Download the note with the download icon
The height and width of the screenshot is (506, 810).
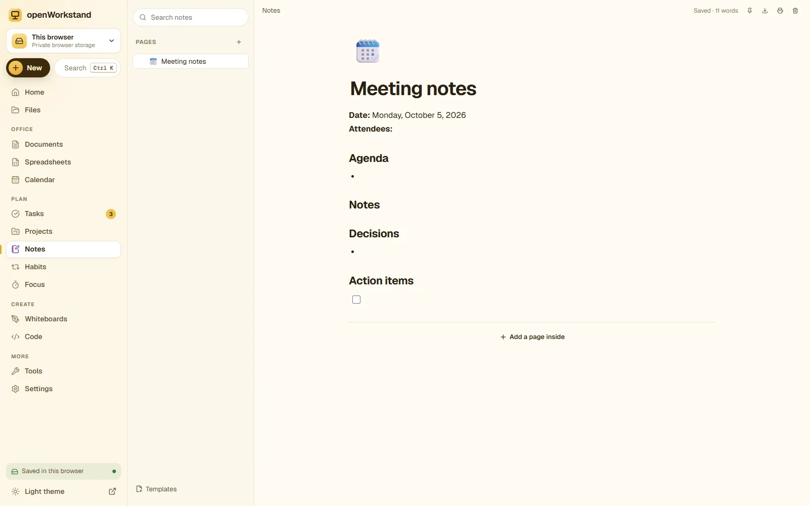coord(765,11)
